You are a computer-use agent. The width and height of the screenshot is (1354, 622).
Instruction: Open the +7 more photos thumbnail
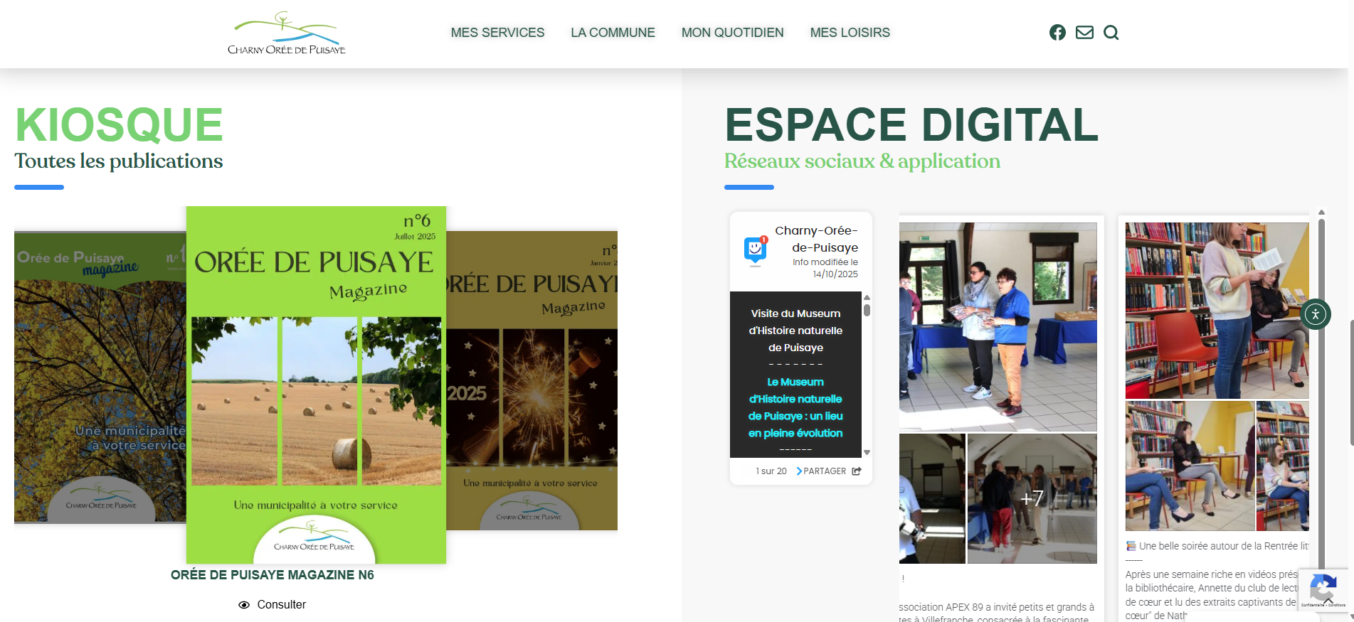(1032, 498)
